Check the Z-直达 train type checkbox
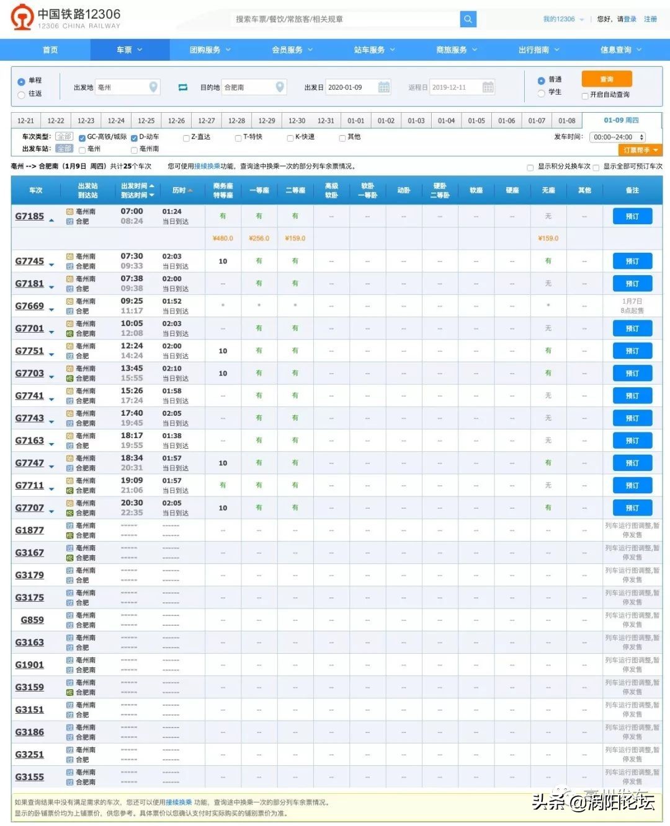The height and width of the screenshot is (826, 670). [186, 138]
